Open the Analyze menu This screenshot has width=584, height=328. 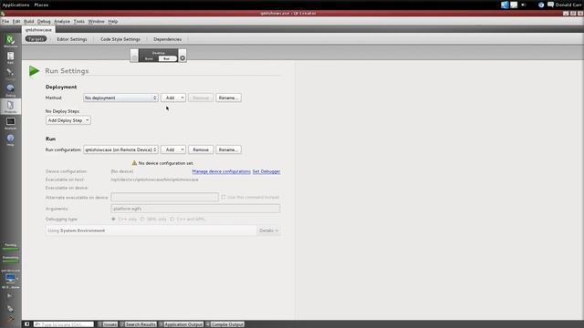point(62,21)
